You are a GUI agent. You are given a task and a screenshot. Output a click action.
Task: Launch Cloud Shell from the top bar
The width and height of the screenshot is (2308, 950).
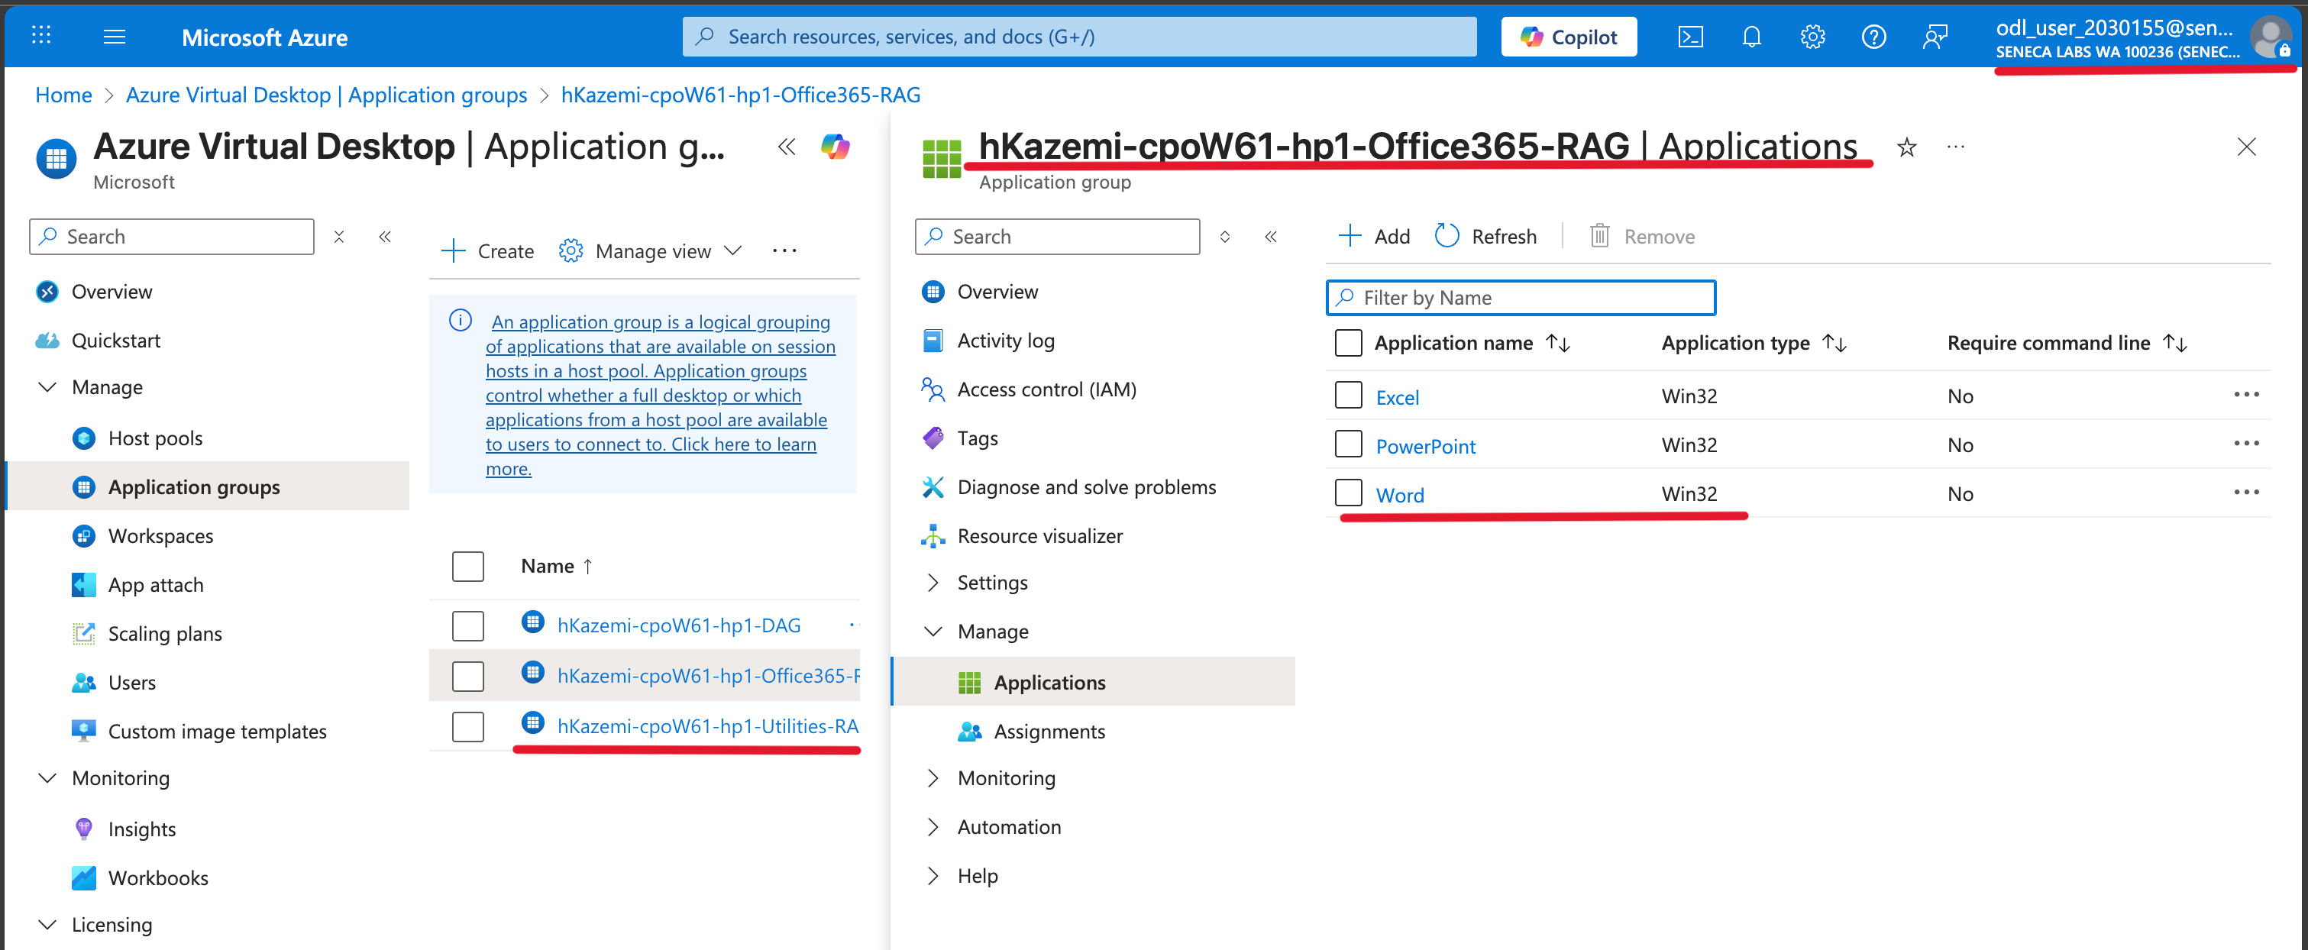[x=1690, y=37]
